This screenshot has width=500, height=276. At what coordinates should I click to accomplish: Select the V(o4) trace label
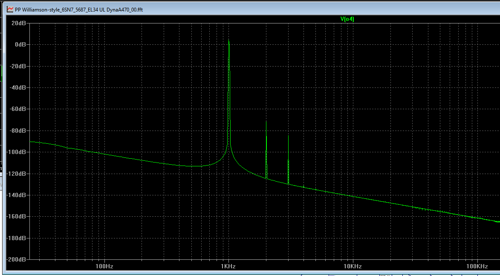click(347, 19)
